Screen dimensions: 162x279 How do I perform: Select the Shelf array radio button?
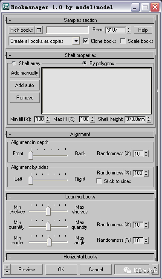coord(14,63)
